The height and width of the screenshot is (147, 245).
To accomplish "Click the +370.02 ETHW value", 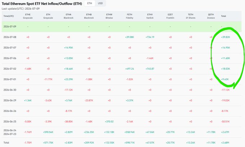I will pos(109,121).
